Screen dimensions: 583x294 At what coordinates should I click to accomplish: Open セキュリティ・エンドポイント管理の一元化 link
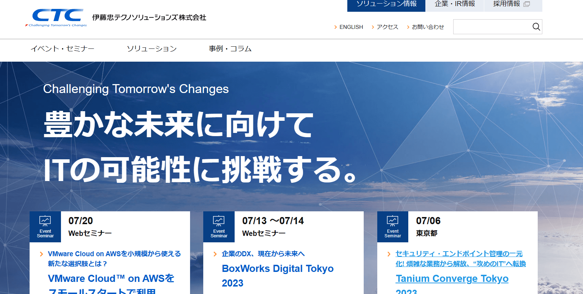tap(461, 259)
